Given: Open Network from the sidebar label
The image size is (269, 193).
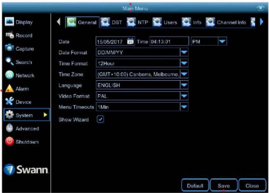Looking at the screenshot, I should point(25,75).
